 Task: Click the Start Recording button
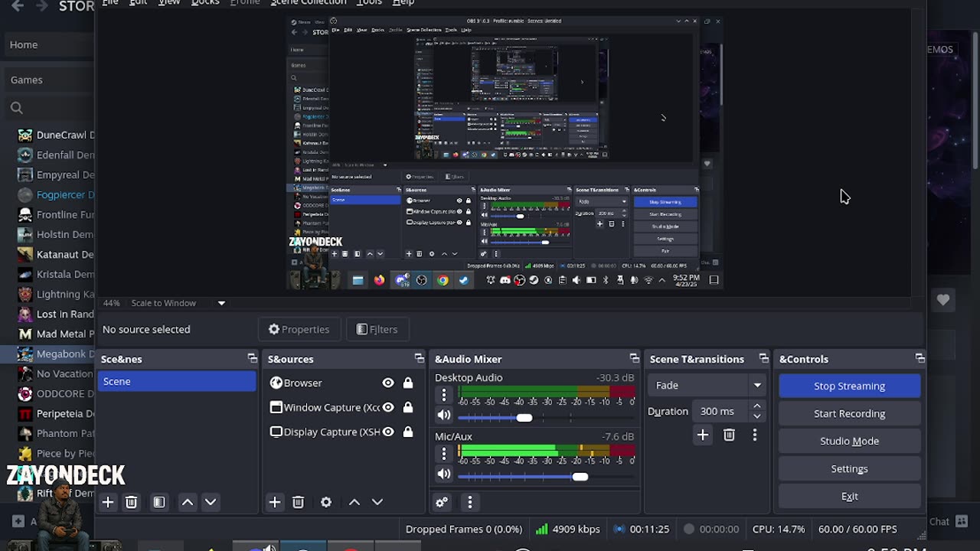pos(849,413)
